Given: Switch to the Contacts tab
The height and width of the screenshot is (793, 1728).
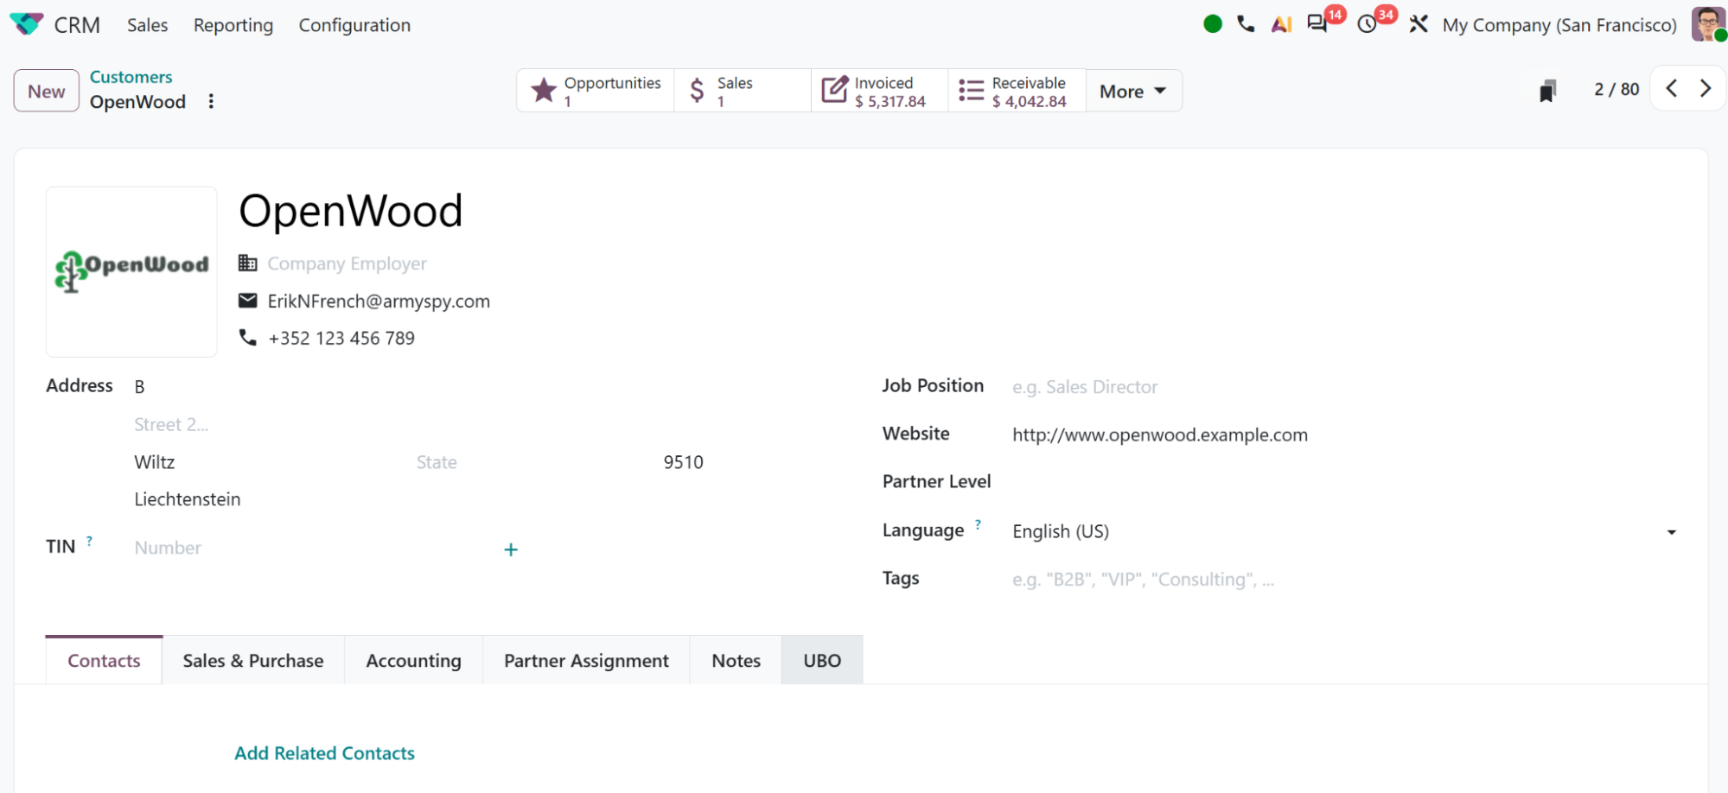Looking at the screenshot, I should [104, 660].
